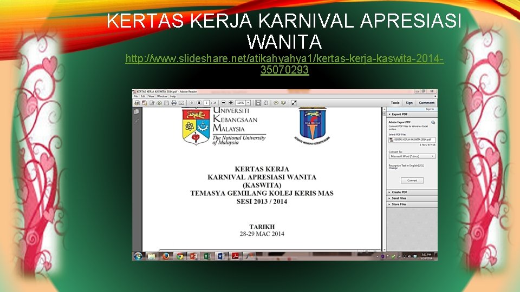
Task: Open the Help menu in Adobe Reader
Action: pyautogui.click(x=173, y=96)
